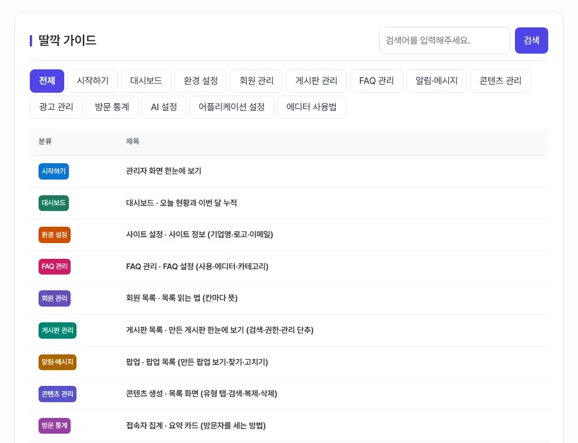The height and width of the screenshot is (443, 578).
Task: Click the teal 게시판 관리 category badge
Action: 57,331
